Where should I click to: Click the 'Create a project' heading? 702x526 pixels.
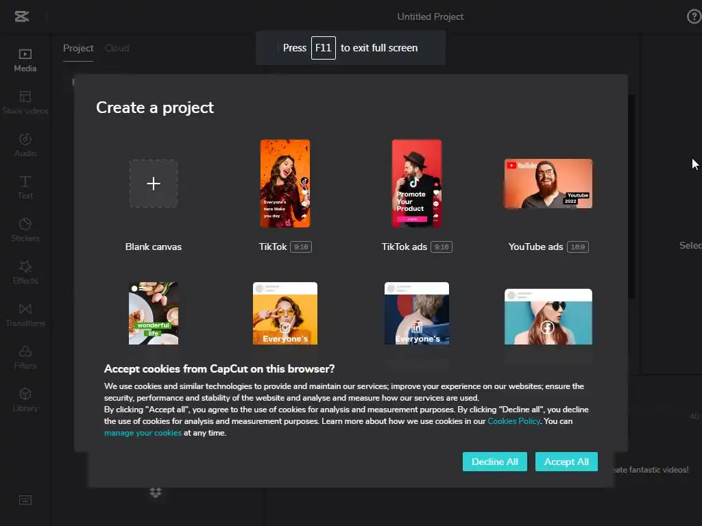pos(155,108)
